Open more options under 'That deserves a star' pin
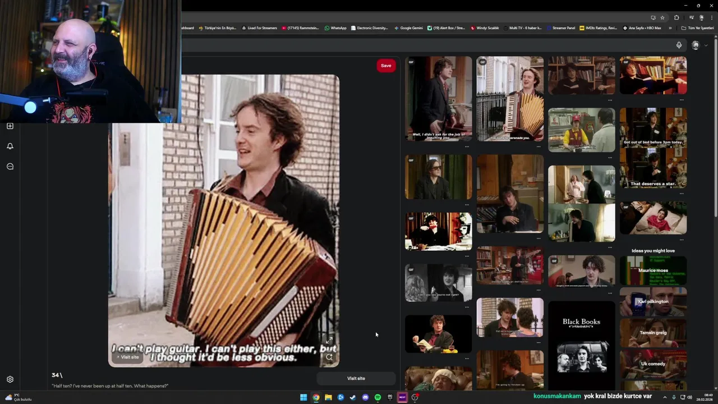The height and width of the screenshot is (404, 718). pos(682,194)
